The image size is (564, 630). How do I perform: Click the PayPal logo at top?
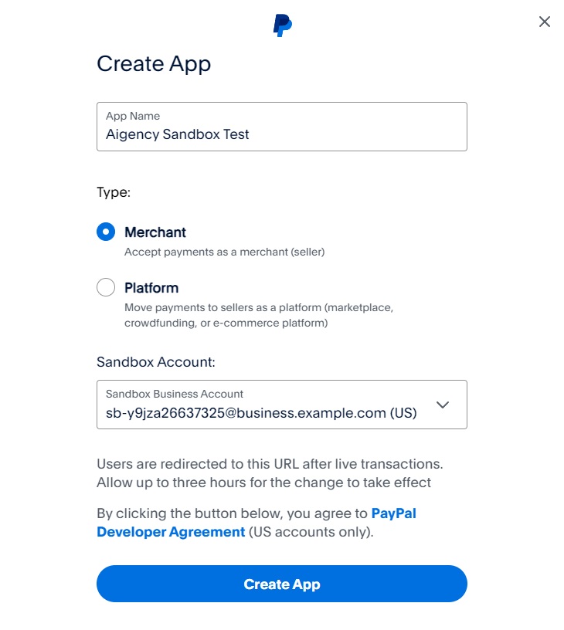pos(282,25)
